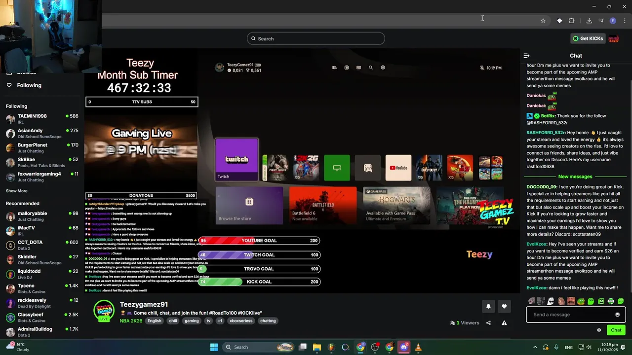
Task: Open File Explorer from the taskbar
Action: [x=317, y=347]
